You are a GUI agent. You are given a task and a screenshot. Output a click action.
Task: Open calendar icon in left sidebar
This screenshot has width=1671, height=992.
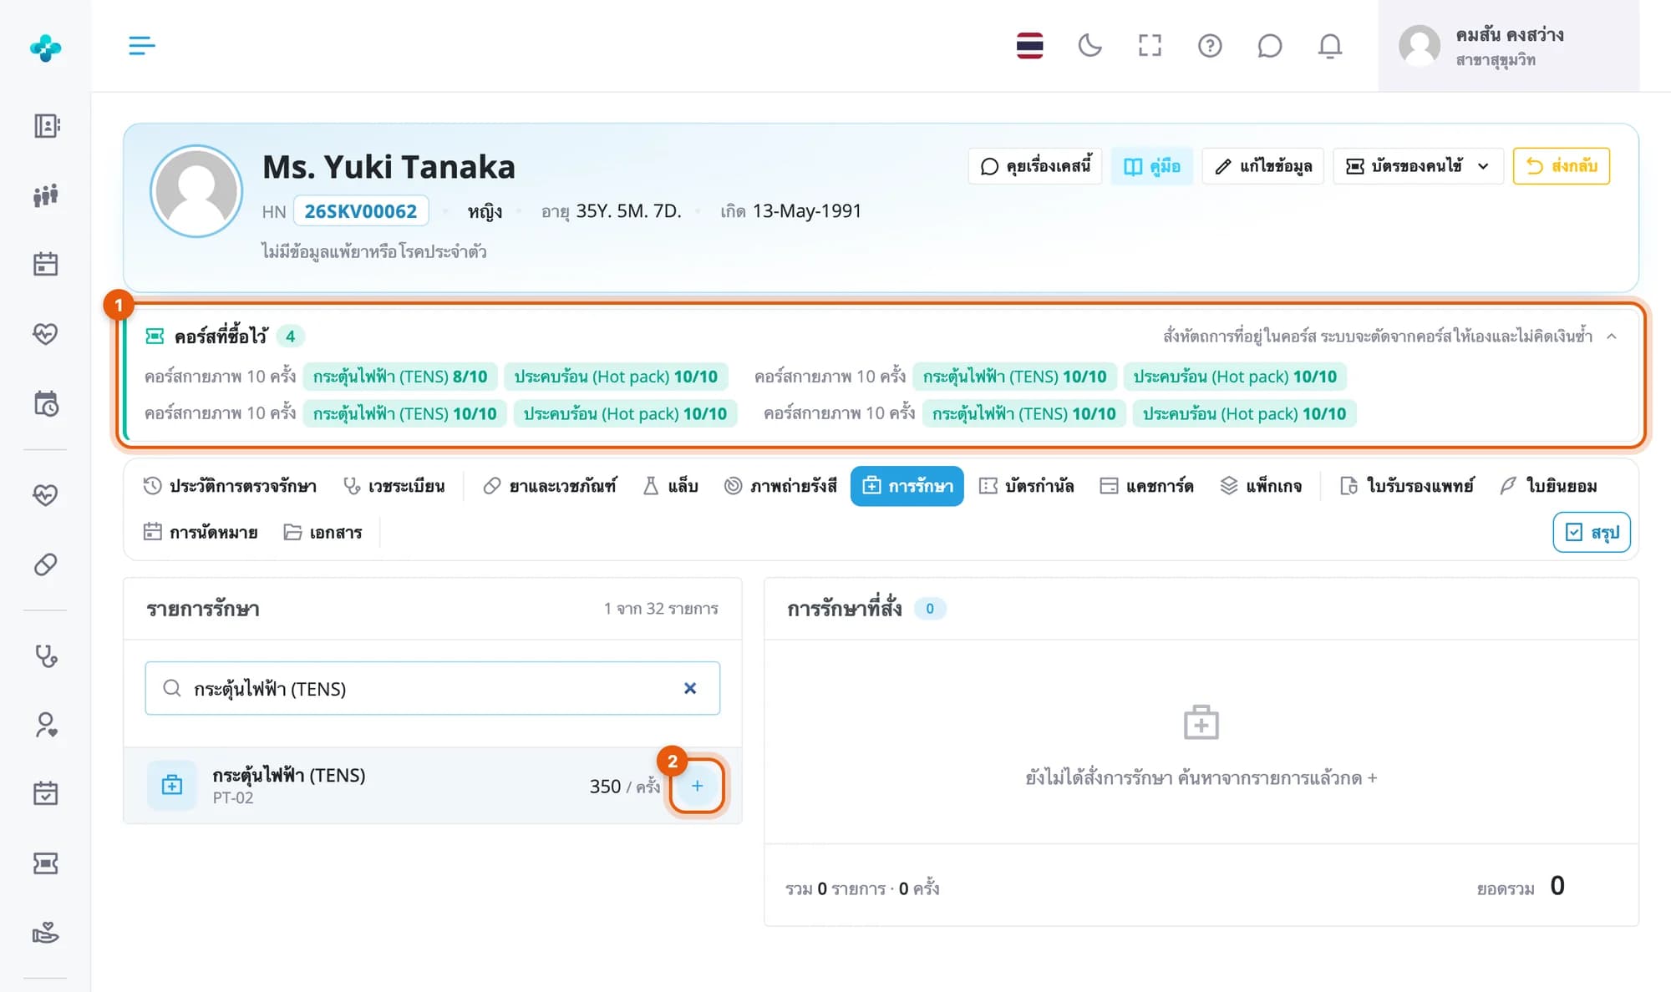pos(46,264)
